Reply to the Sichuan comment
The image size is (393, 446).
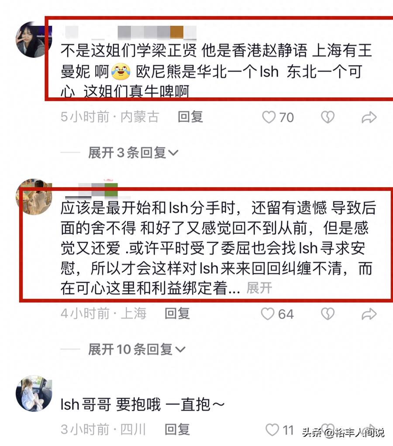177,429
